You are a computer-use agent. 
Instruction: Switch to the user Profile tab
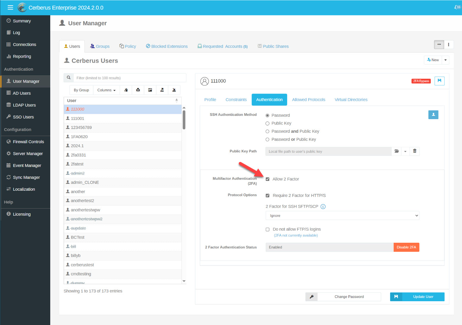210,100
